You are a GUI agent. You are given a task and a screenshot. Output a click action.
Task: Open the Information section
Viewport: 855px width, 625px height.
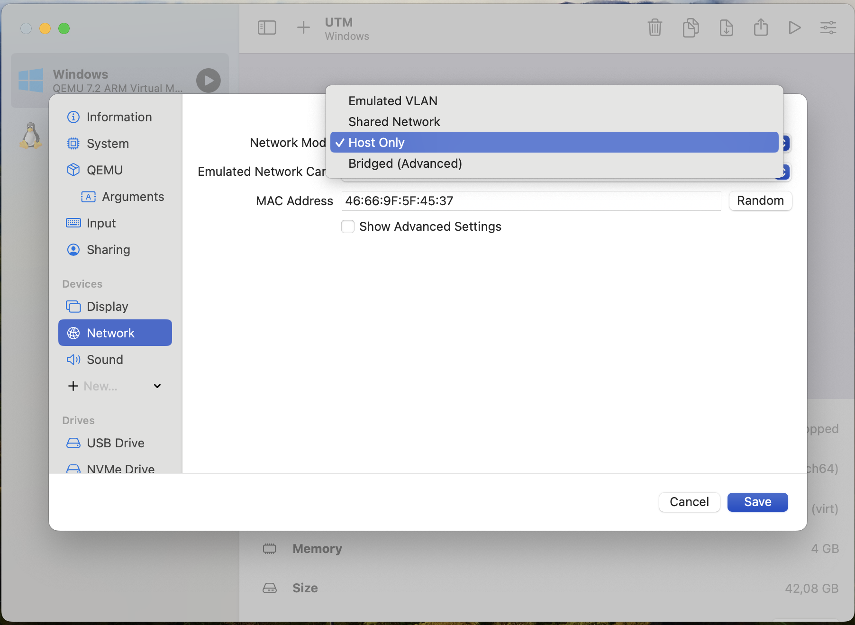pyautogui.click(x=119, y=117)
